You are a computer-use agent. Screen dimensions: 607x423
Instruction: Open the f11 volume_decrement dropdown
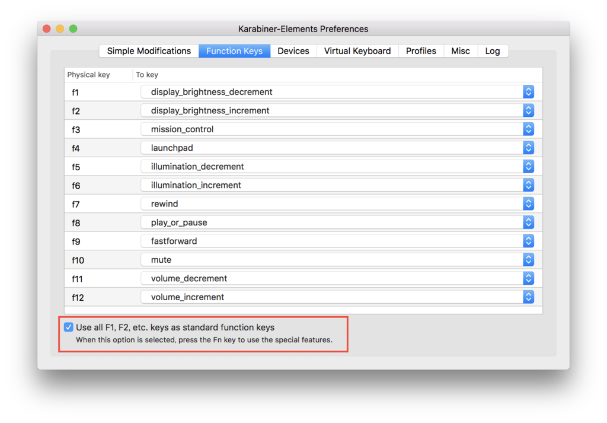[337, 278]
